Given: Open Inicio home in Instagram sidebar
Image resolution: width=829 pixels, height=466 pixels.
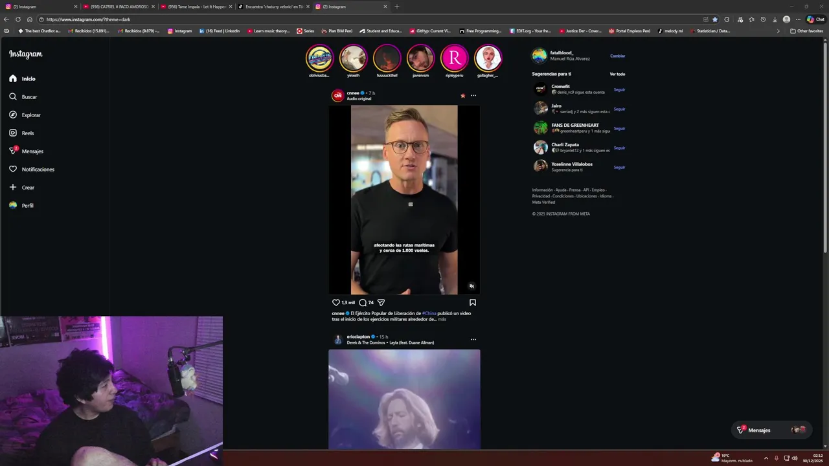Looking at the screenshot, I should click(x=23, y=78).
